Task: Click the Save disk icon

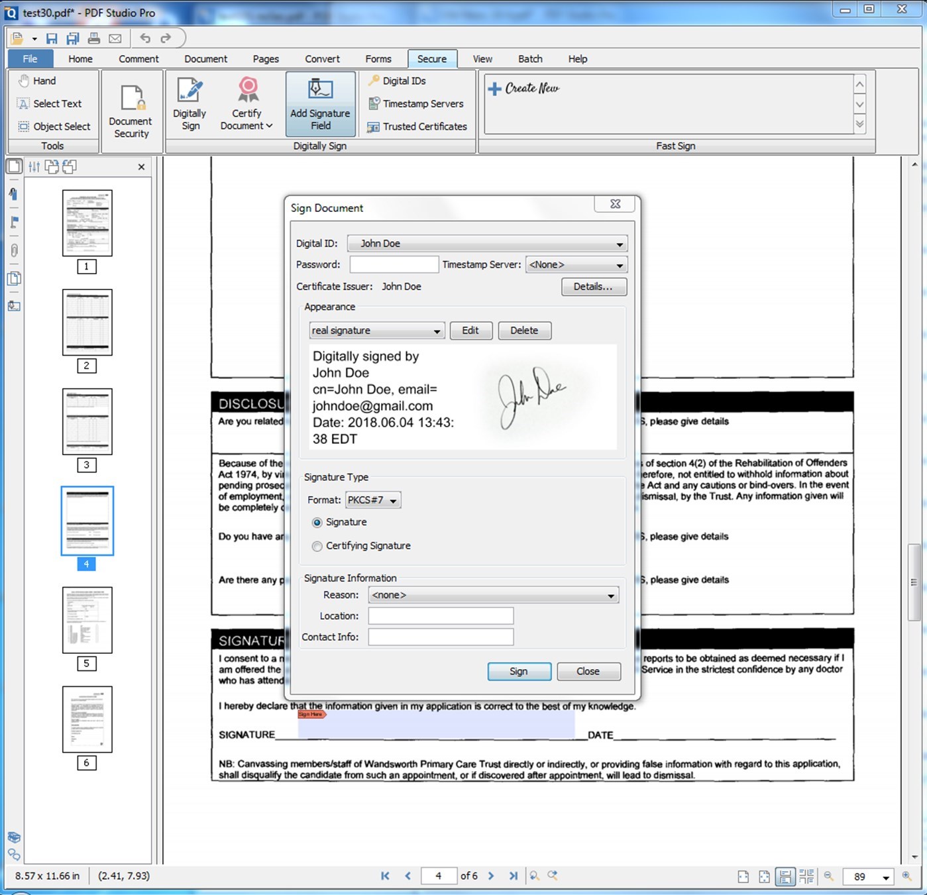Action: click(x=52, y=38)
